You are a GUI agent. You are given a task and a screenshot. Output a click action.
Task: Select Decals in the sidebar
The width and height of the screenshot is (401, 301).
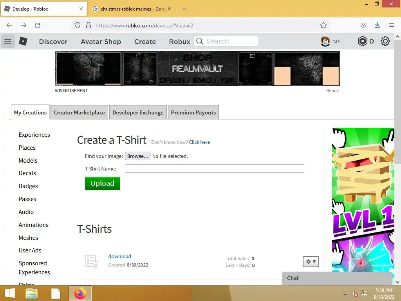point(27,173)
